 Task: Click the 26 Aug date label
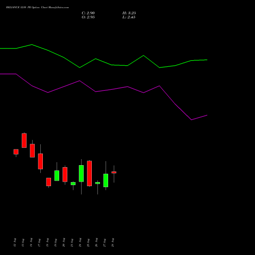point(96,242)
